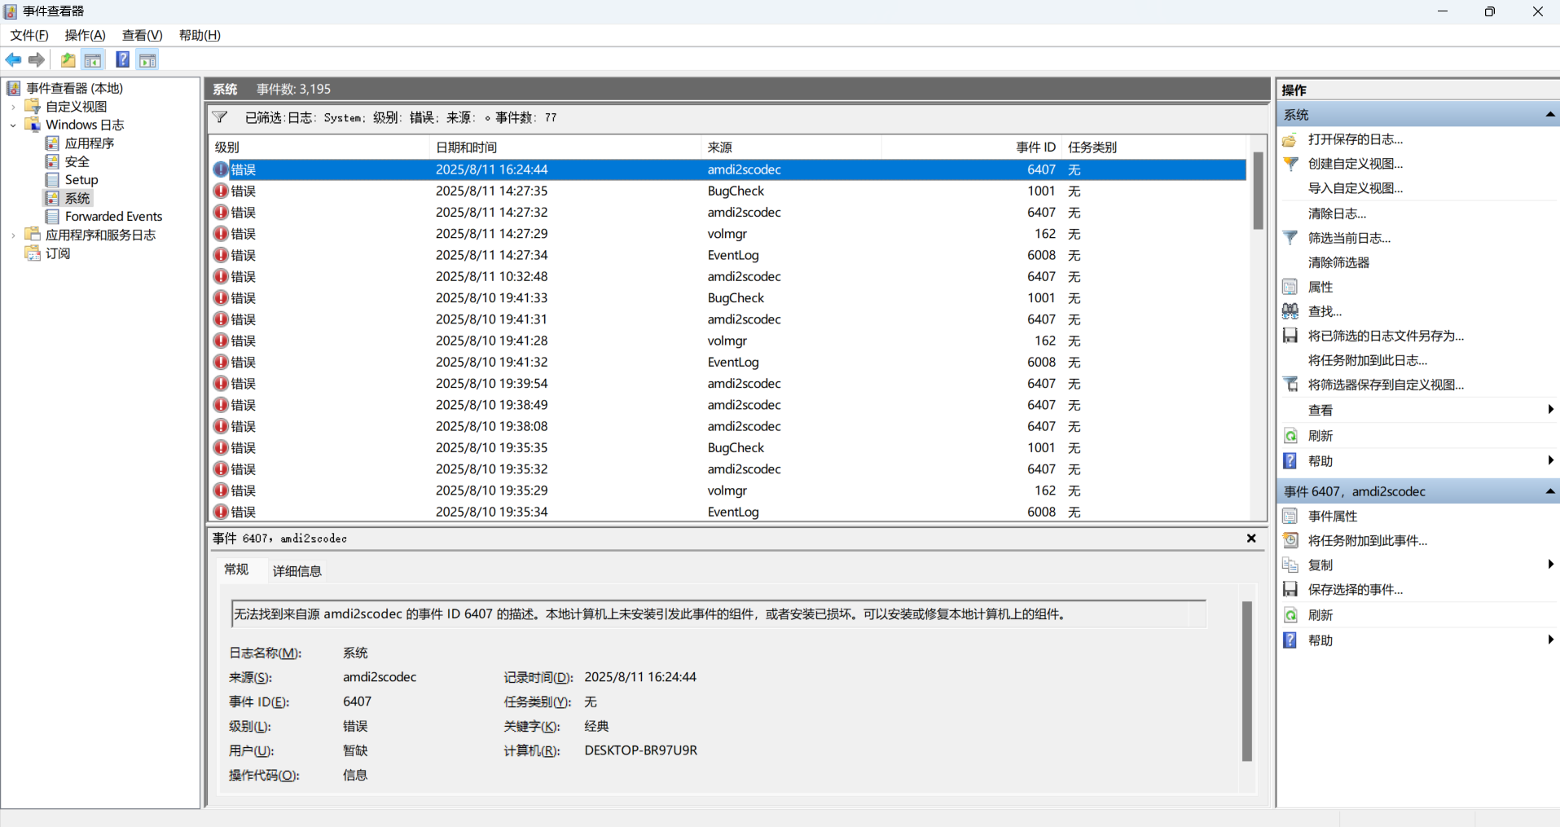Click the refresh icon in 系统 actions section

(1290, 436)
